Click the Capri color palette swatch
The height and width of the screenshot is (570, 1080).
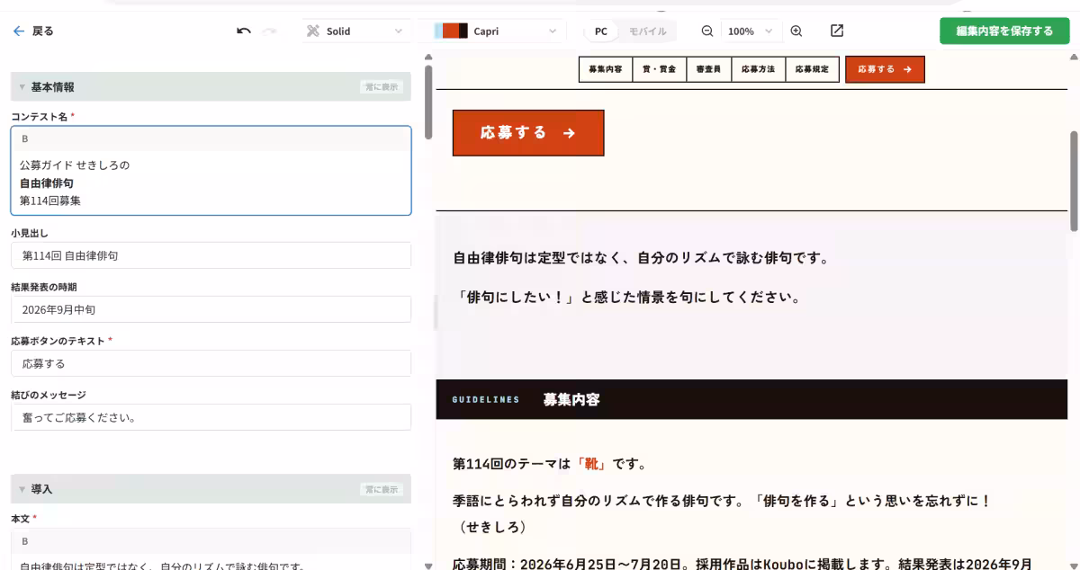coord(451,31)
